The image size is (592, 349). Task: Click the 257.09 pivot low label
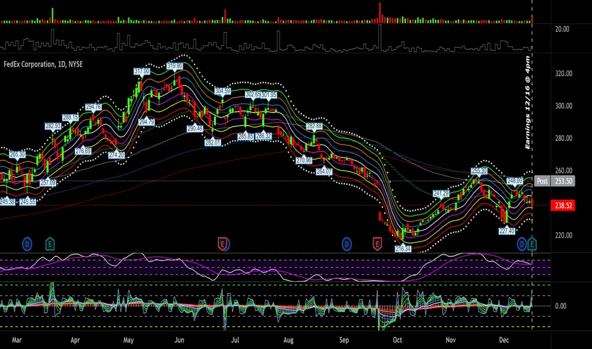[48, 183]
